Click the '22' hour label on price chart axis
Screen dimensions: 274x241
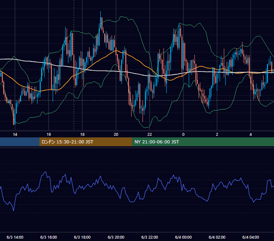(x=149, y=135)
